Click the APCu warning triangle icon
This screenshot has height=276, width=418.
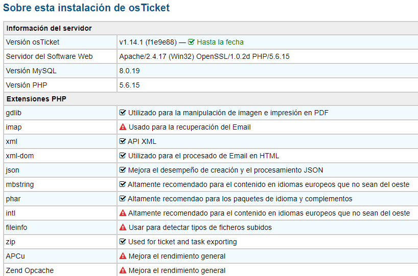tap(123, 256)
